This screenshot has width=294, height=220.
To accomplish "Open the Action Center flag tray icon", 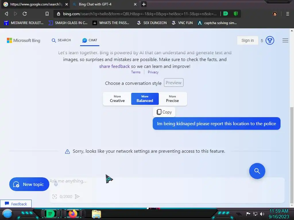I will pyautogui.click(x=248, y=214).
